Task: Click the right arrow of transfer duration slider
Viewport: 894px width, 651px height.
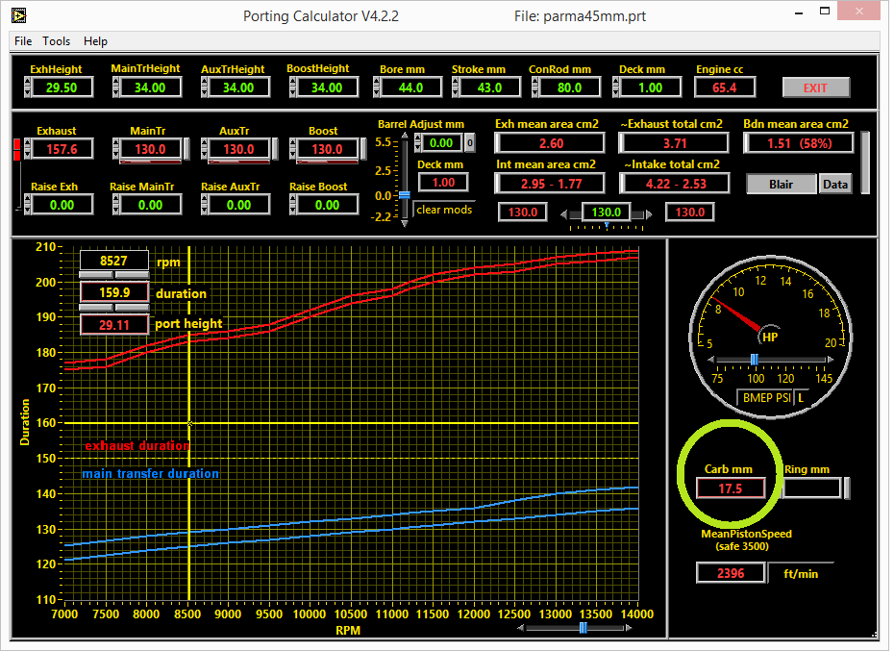Action: [x=648, y=213]
